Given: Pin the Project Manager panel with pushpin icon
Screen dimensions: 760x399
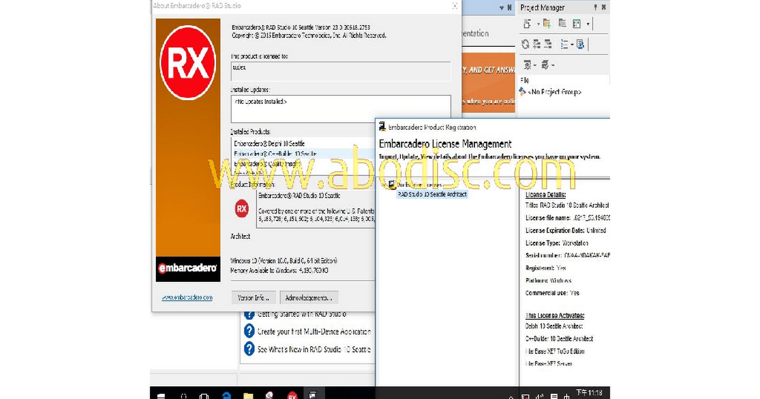Looking at the screenshot, I should (595, 7).
